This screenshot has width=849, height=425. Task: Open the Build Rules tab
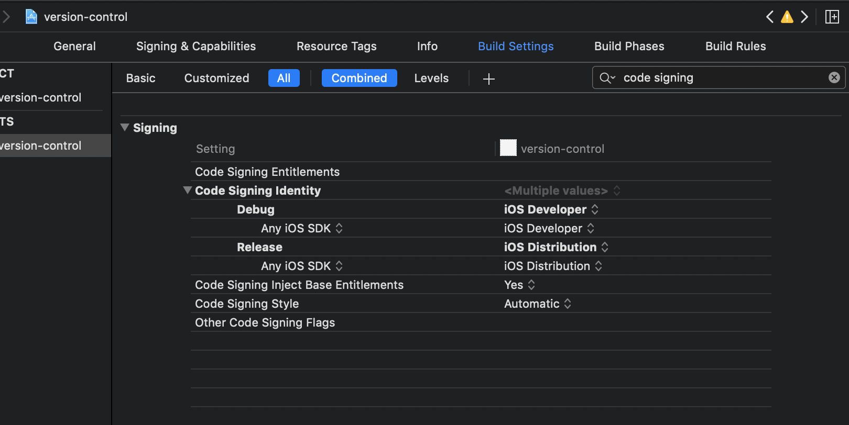tap(735, 46)
